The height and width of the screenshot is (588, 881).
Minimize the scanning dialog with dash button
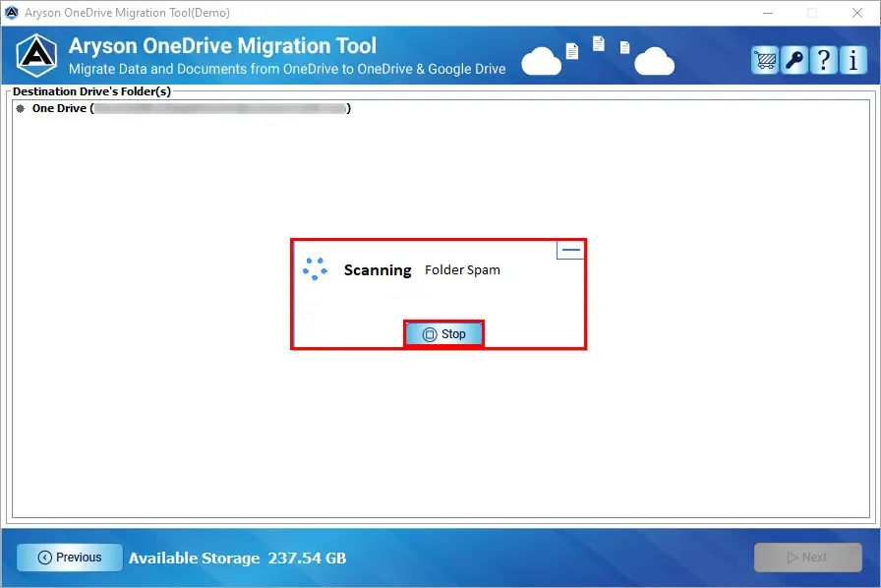[x=570, y=250]
